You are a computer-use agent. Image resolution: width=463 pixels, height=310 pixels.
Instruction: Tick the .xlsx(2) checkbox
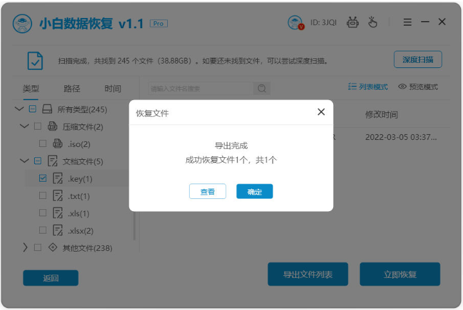click(x=43, y=230)
